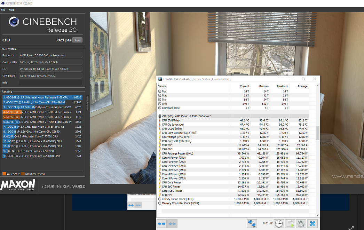Collapse the Command Rate entry
This screenshot has width=364, height=230.
pos(160,108)
